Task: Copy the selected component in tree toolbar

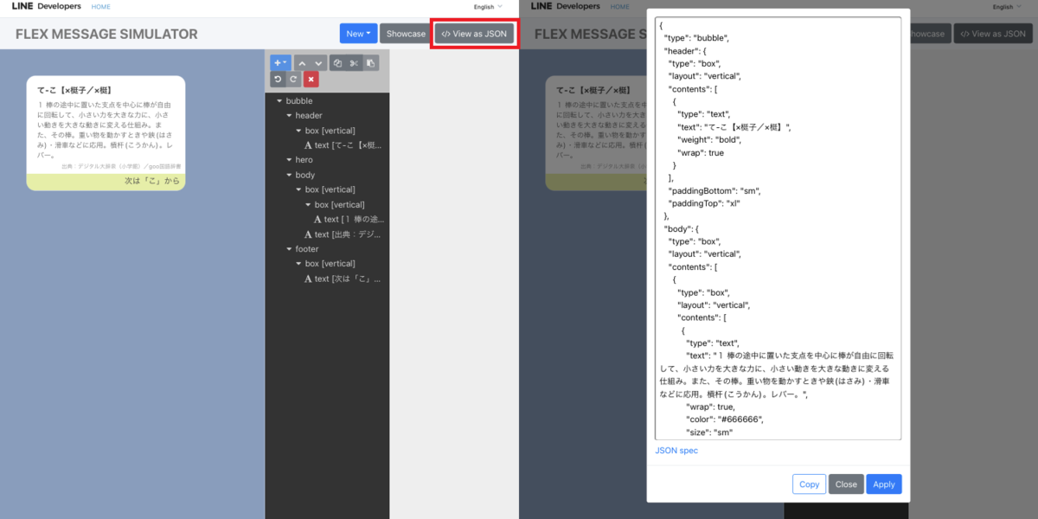Action: click(x=338, y=62)
